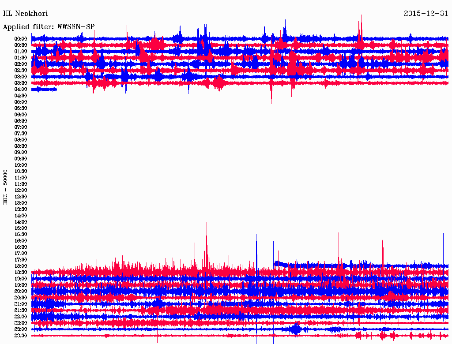This screenshot has width=452, height=344.
Task: Click the 'Applied filter: WWSSN-SP' label
Action: click(49, 27)
